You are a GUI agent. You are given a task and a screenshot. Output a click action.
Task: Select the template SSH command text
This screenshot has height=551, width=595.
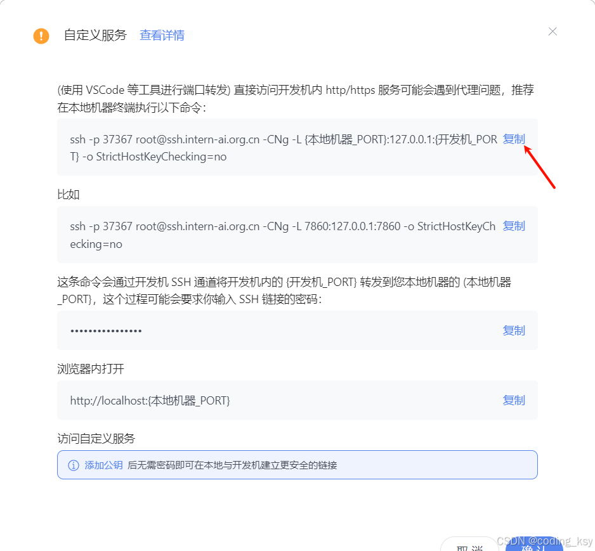[284, 148]
